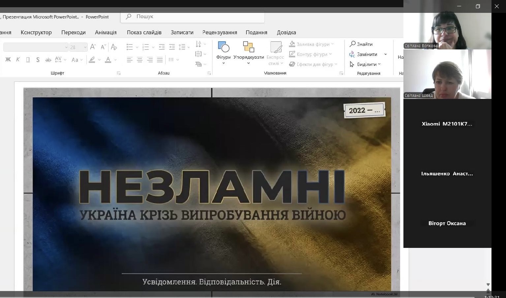Clear all formatting with the eraser icon

point(114,47)
